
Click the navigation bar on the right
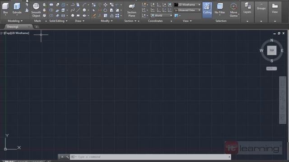[283, 100]
